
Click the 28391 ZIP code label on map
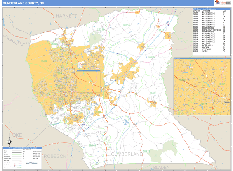click(153, 93)
